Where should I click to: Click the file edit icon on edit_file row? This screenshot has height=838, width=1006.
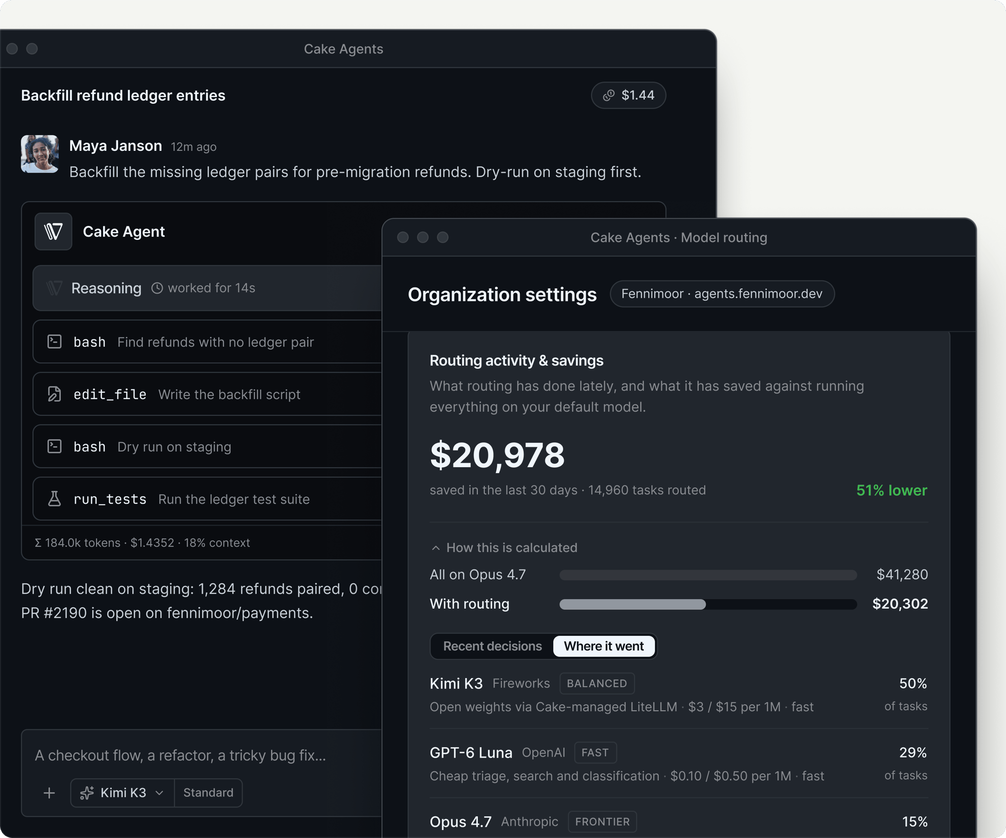54,394
